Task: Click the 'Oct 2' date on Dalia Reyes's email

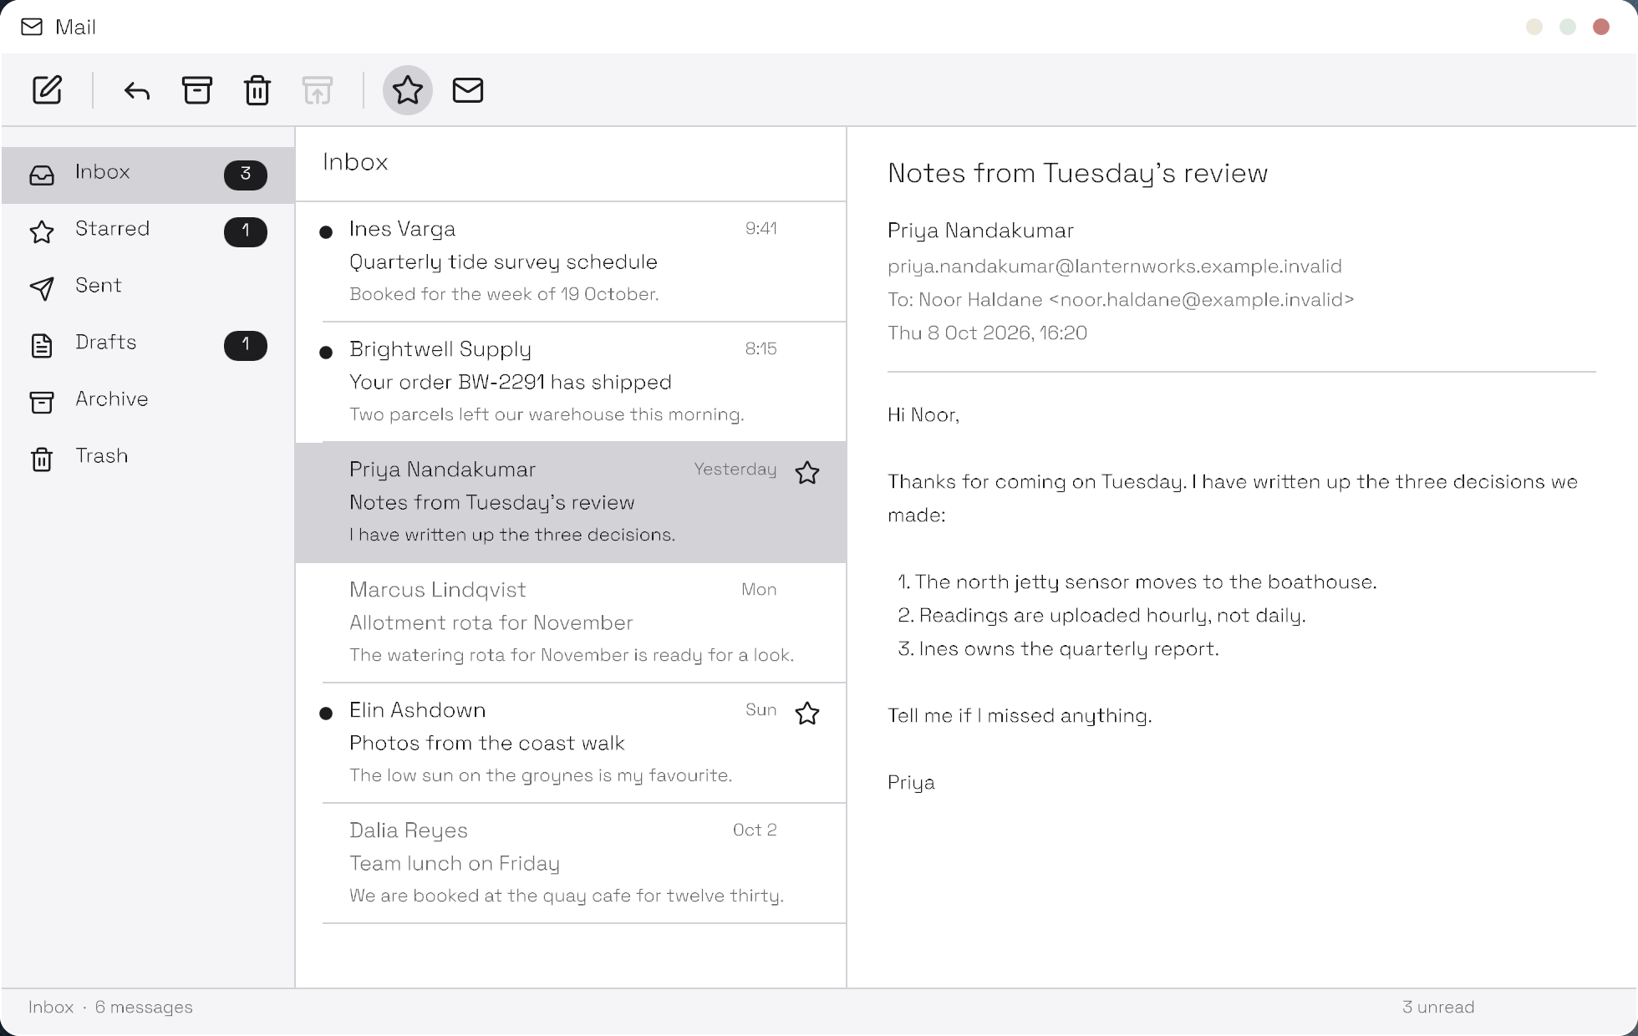Action: pyautogui.click(x=755, y=830)
